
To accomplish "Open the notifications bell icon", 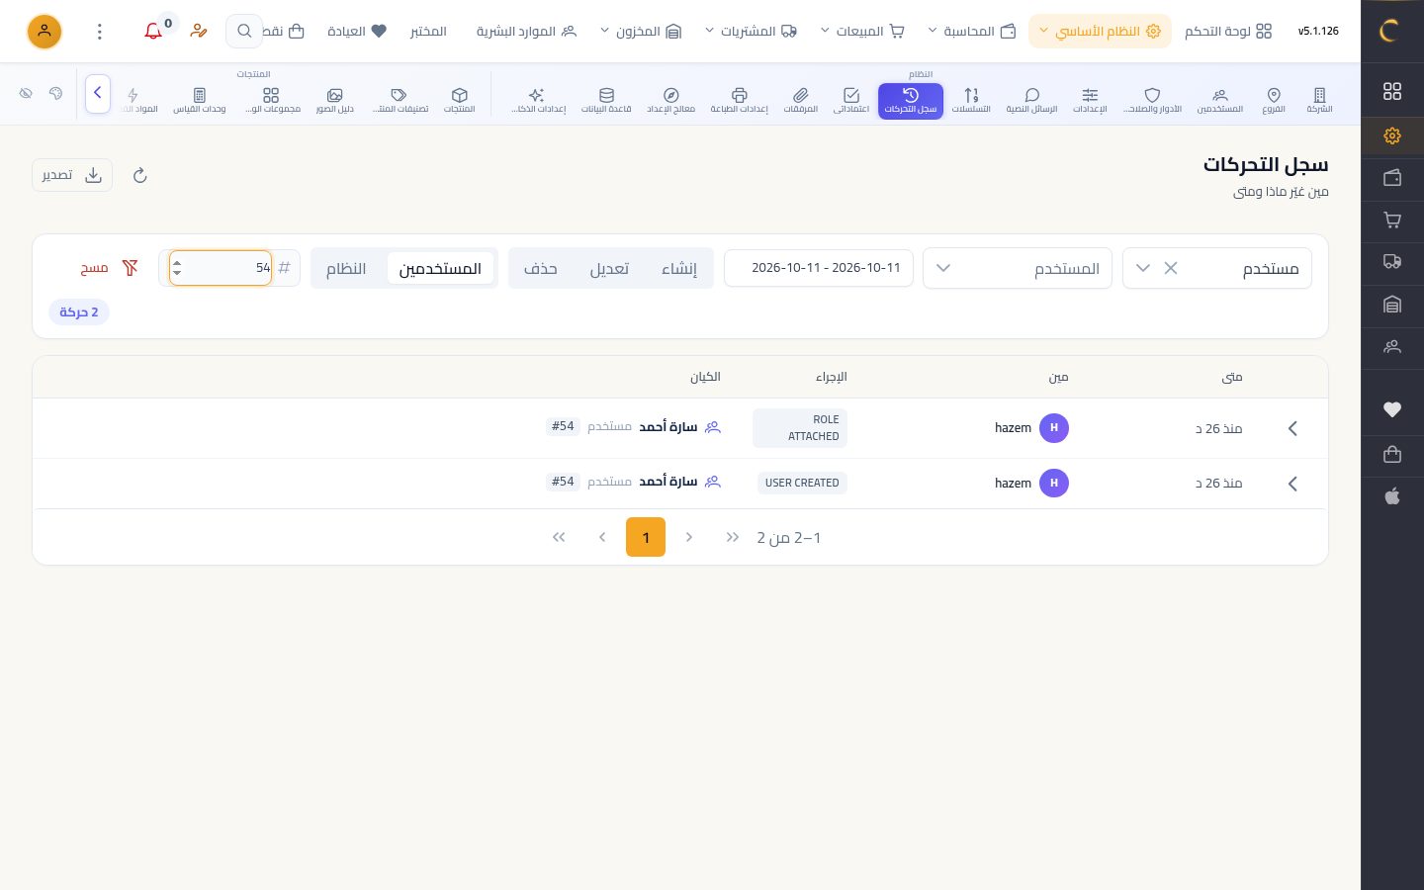I will pyautogui.click(x=153, y=32).
